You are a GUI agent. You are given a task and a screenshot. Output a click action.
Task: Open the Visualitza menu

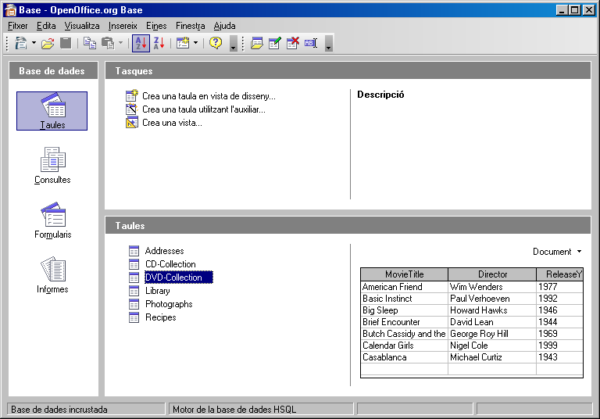click(x=82, y=26)
